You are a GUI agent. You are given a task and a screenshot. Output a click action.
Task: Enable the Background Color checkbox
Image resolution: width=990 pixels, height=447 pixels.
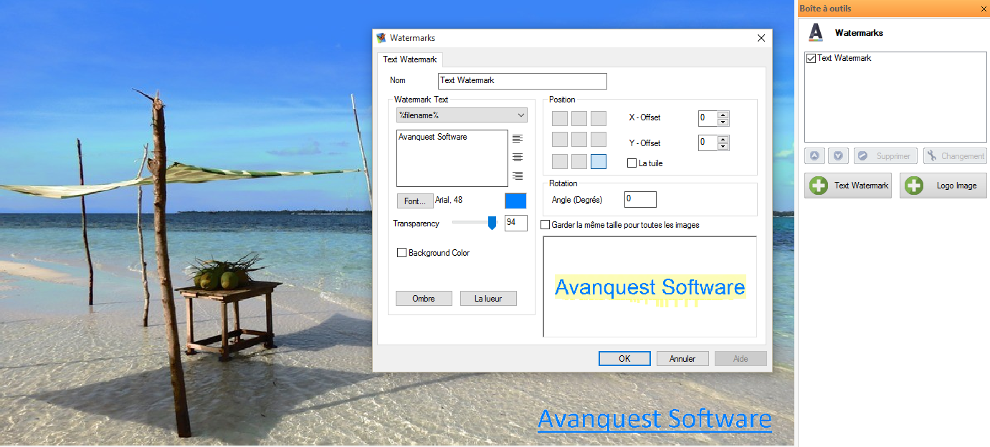[402, 253]
